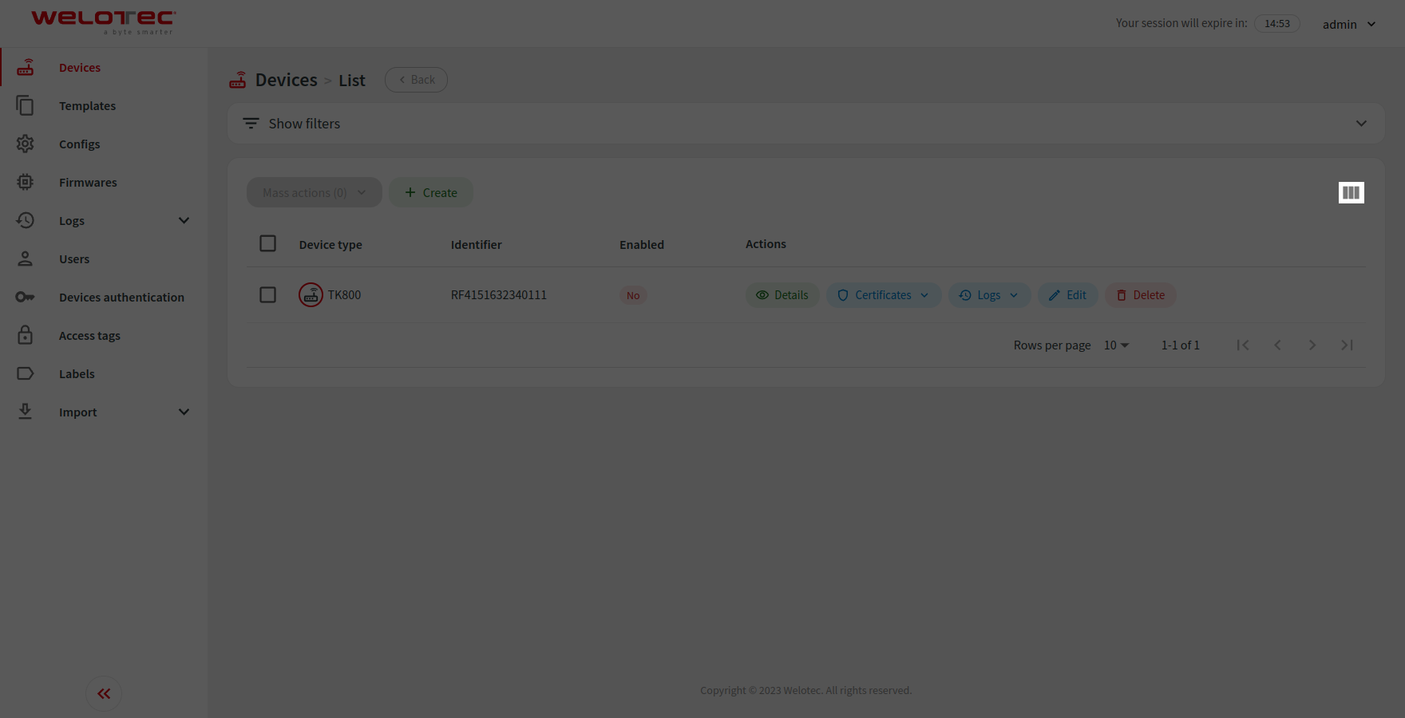Expand the Show filters panel chevron
1405x718 pixels.
point(1361,124)
